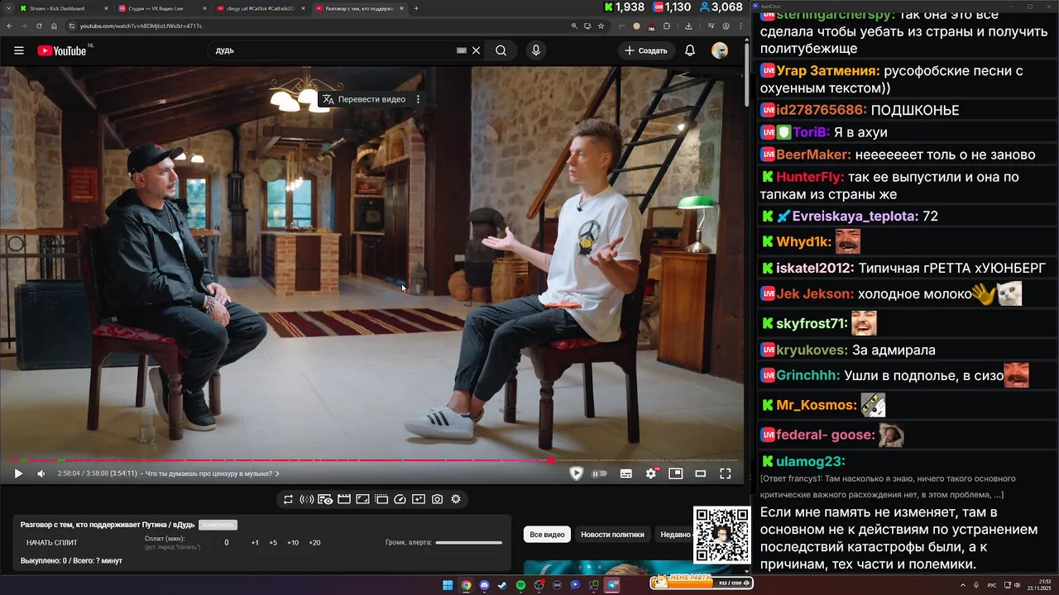Expand the chapter title Что ты думаешь про цензуру

213,474
